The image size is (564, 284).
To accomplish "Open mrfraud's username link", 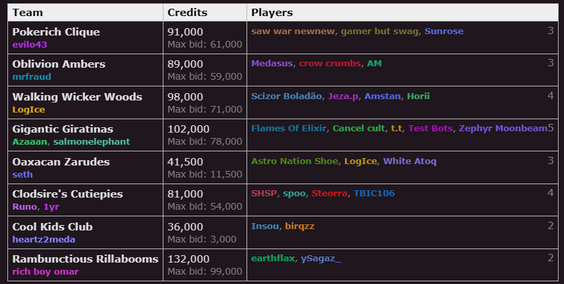I will pos(31,77).
